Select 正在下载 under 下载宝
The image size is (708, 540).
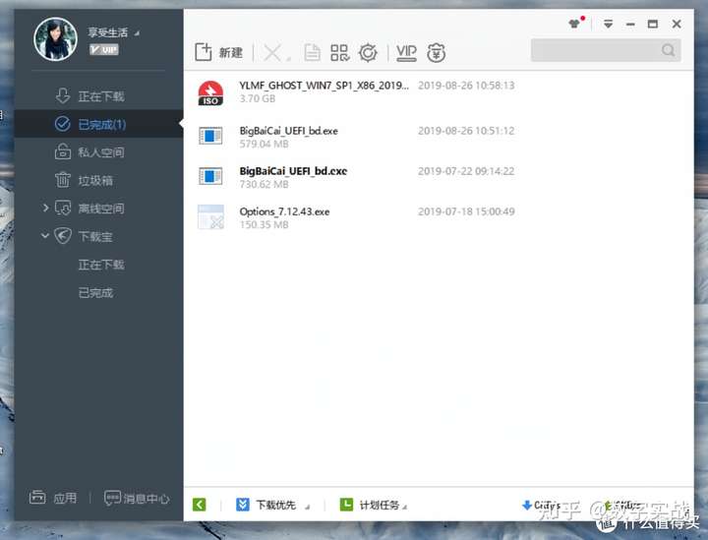100,265
